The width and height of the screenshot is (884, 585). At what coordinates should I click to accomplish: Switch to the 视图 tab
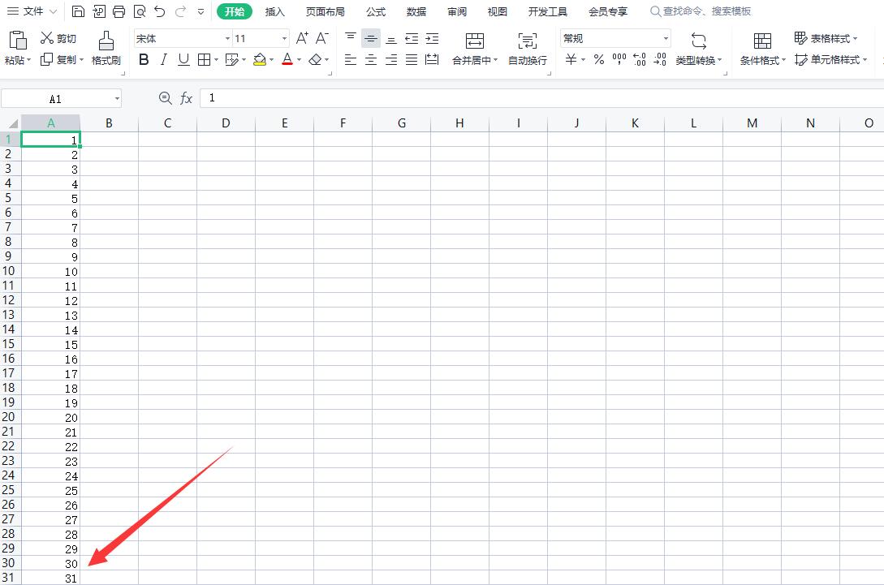click(498, 11)
